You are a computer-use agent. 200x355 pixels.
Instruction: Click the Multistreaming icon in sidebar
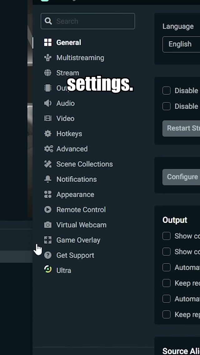pyautogui.click(x=48, y=58)
